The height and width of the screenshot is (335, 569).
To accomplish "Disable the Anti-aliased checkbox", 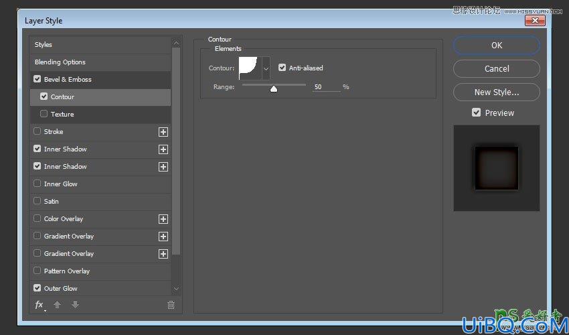I will coord(282,68).
